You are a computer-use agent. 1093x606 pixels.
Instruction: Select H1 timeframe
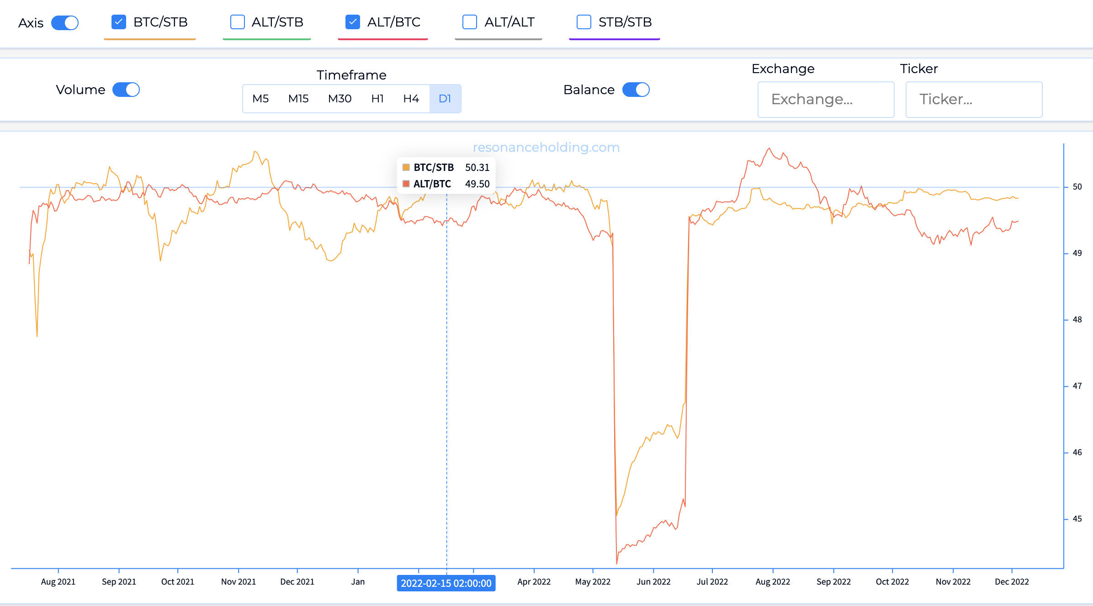coord(377,99)
